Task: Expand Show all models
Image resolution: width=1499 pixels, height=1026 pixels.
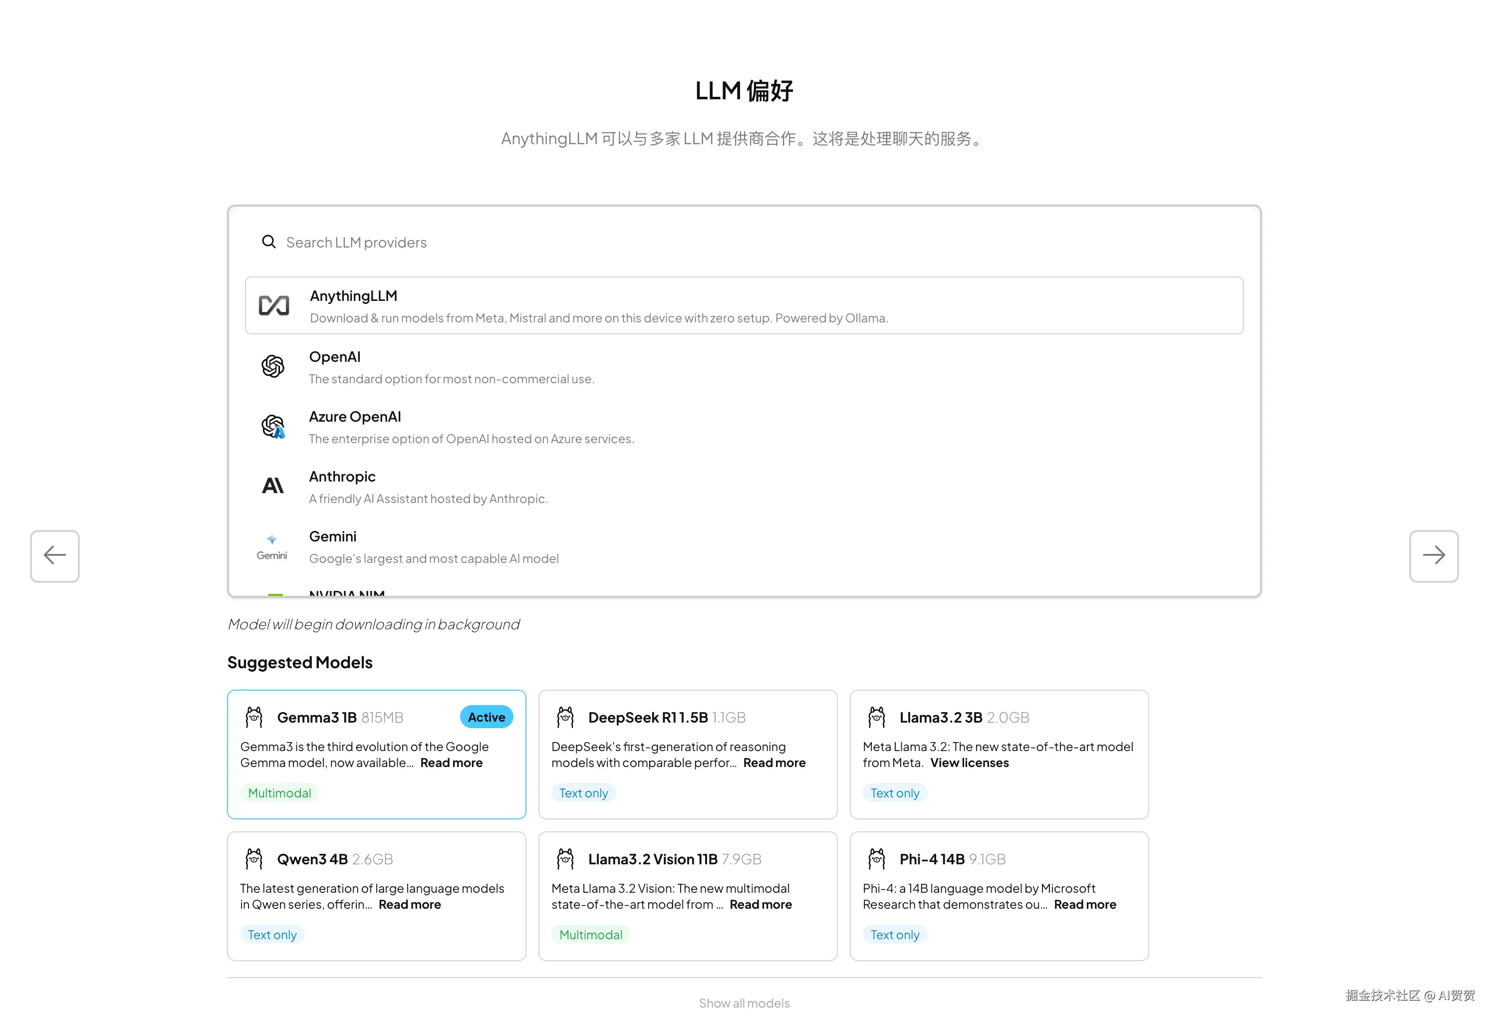Action: click(x=744, y=1003)
